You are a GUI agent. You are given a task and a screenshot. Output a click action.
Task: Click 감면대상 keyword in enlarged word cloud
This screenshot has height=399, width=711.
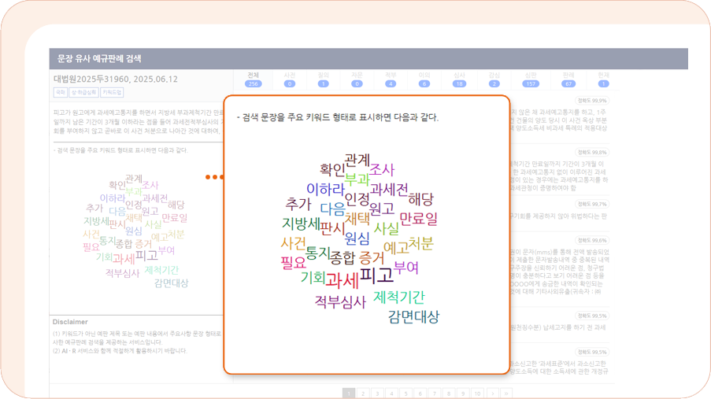pyautogui.click(x=413, y=316)
